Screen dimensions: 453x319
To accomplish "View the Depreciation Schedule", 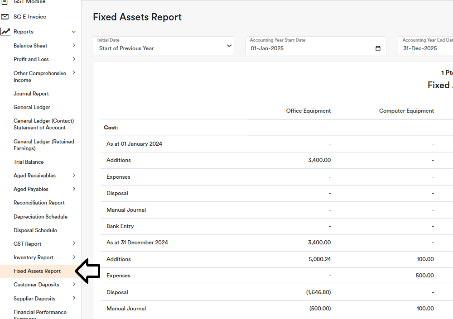I will (40, 217).
